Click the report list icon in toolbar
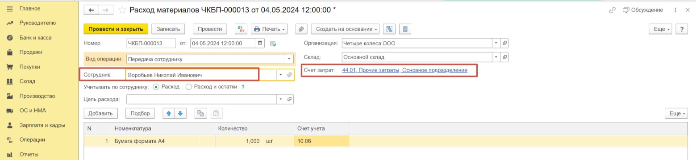 405,29
